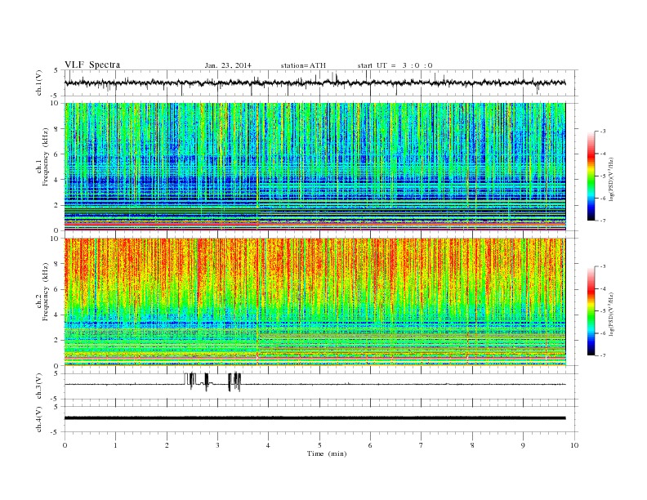Click the "-6" label on lower colorbar

point(603,333)
